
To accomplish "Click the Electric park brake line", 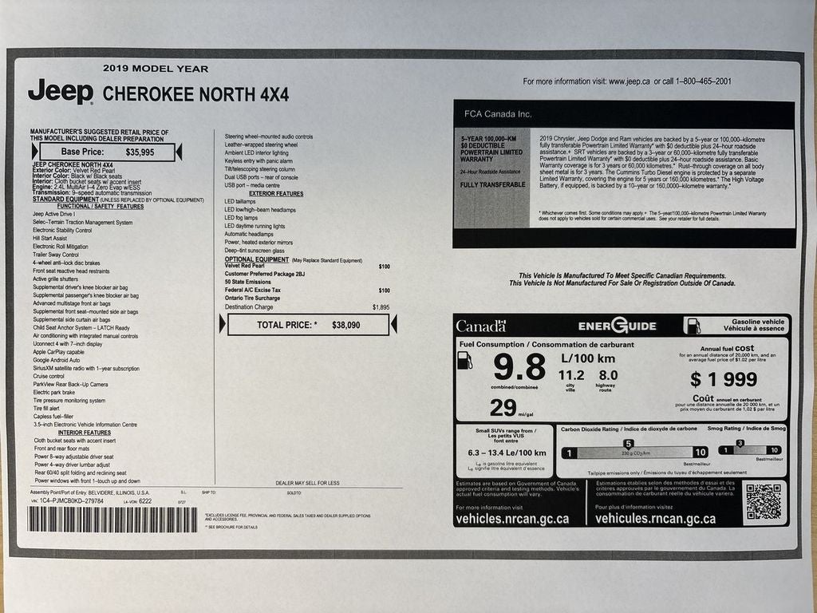I will [53, 393].
